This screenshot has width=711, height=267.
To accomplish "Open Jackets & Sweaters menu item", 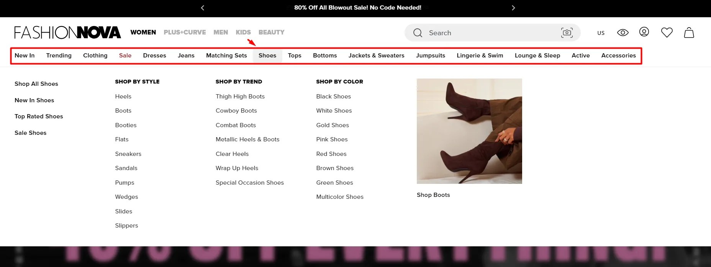I will coord(377,56).
